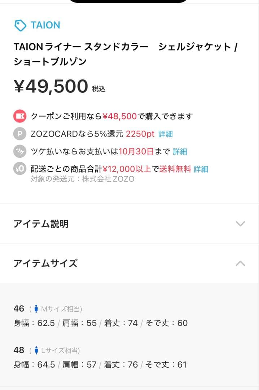
Task: Tap the アイテム説明 section header
Action: [129, 224]
